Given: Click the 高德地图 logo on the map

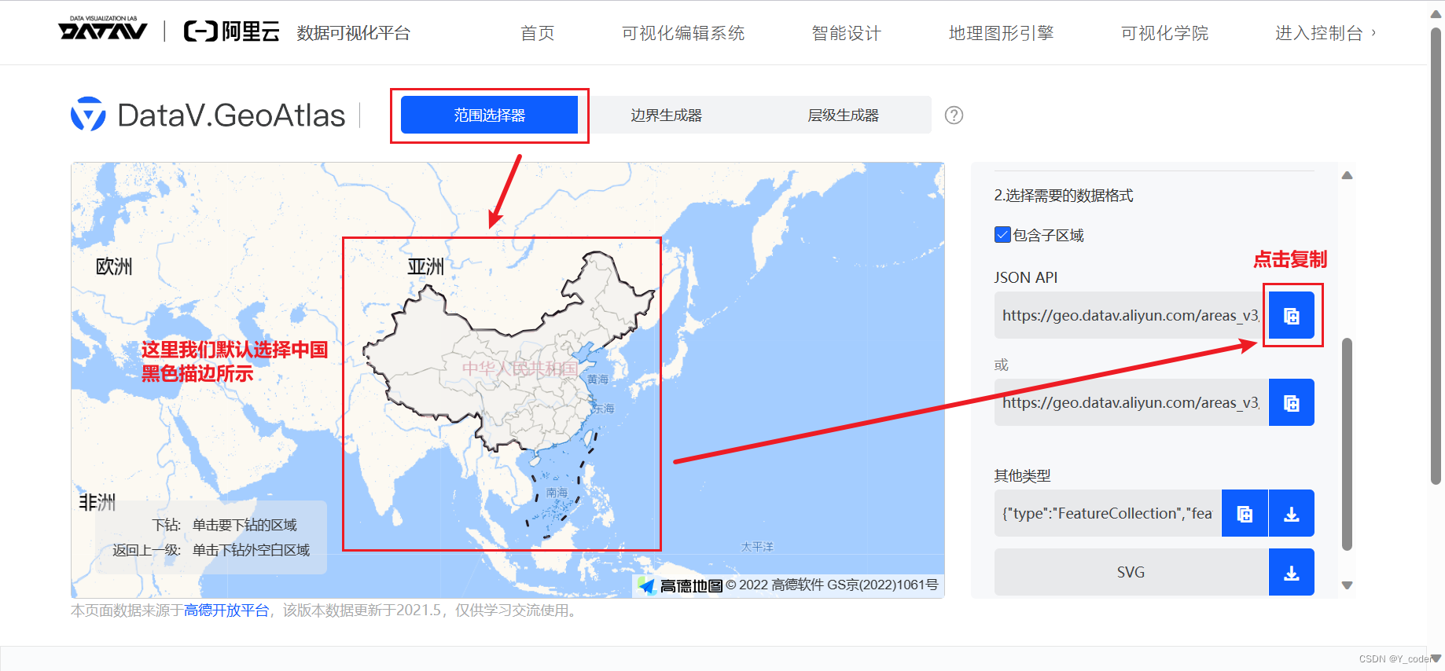Looking at the screenshot, I should 681,585.
